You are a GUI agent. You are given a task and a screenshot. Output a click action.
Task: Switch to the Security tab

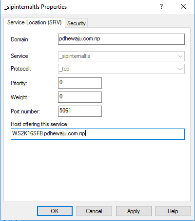tap(76, 23)
